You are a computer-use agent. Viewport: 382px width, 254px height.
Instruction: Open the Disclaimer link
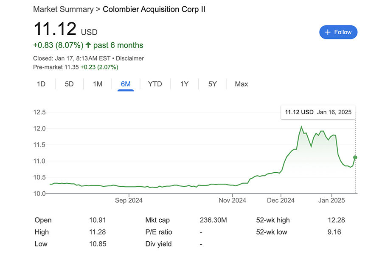130,58
